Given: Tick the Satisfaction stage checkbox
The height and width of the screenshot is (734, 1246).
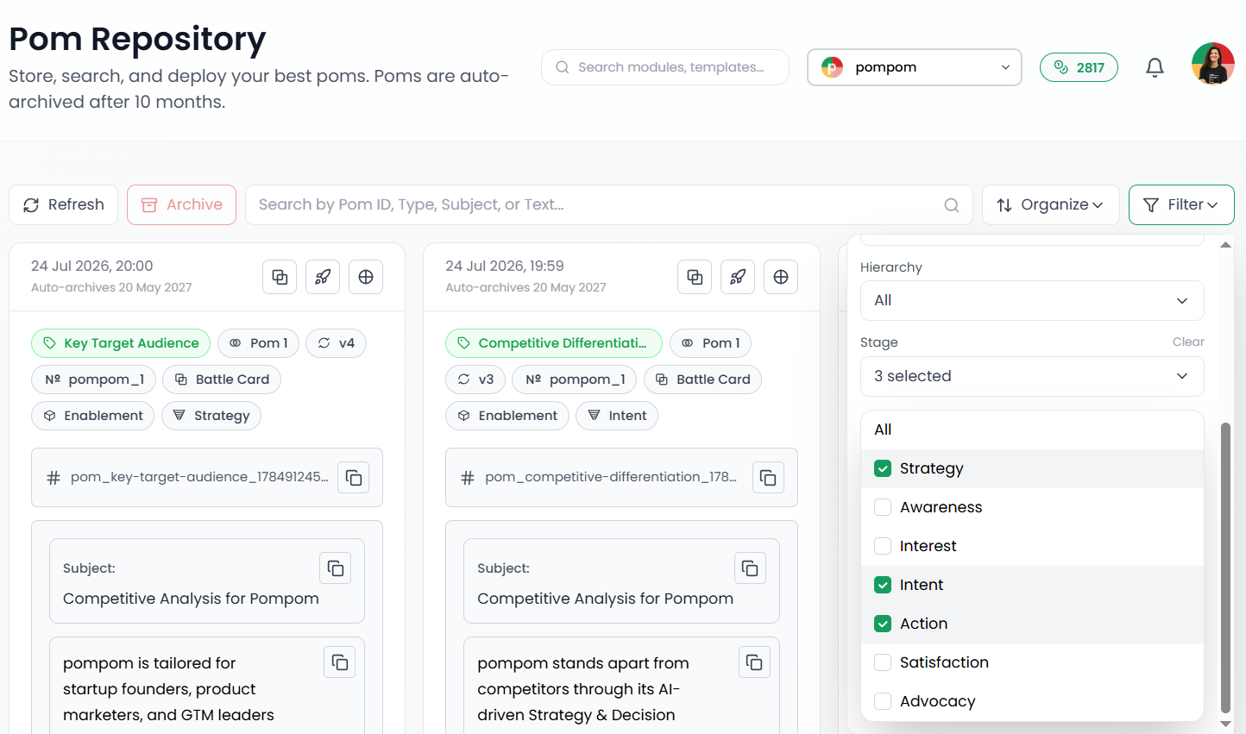Looking at the screenshot, I should point(883,662).
